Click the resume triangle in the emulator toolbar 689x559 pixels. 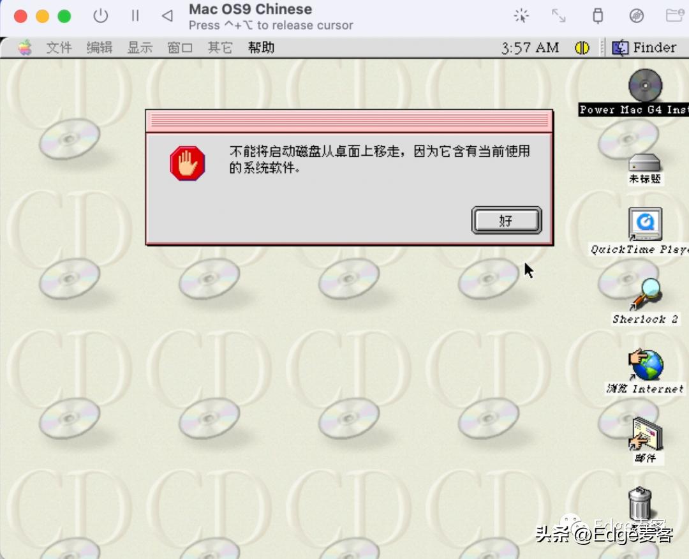click(x=167, y=17)
